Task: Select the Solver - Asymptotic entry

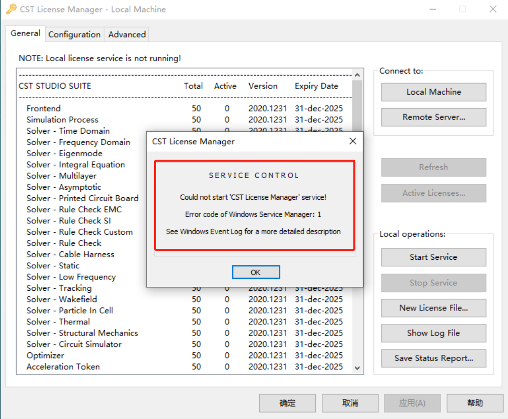Action: [x=64, y=187]
